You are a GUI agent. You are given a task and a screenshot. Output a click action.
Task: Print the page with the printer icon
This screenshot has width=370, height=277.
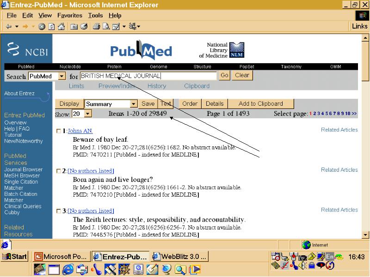point(96,27)
